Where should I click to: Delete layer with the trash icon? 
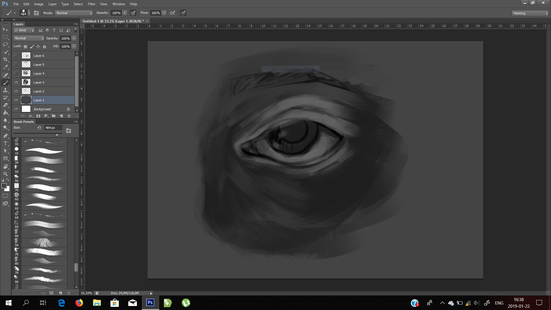click(69, 116)
